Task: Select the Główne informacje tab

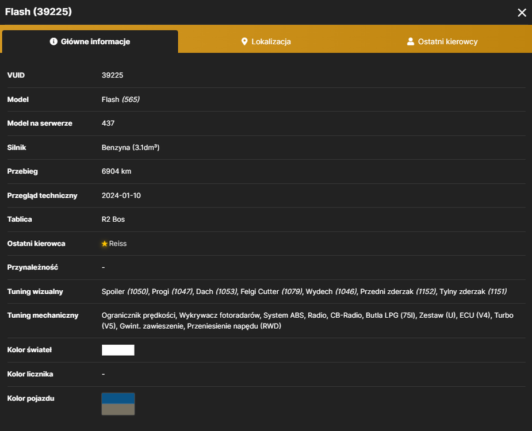Action: pos(90,41)
